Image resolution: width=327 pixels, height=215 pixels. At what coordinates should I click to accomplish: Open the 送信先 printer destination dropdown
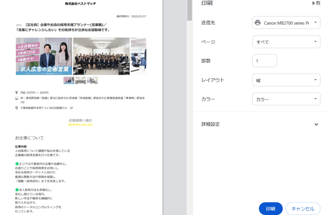[286, 22]
